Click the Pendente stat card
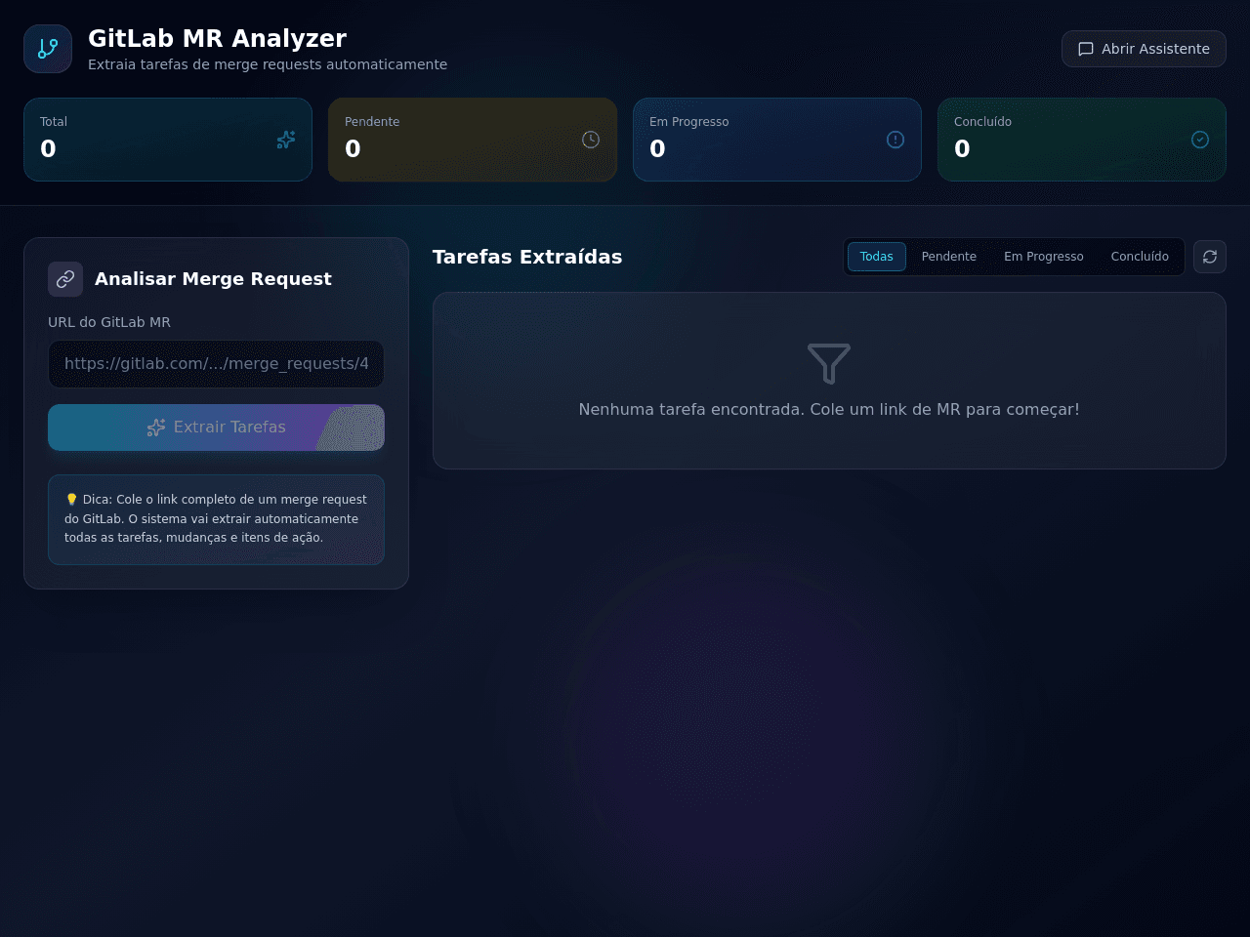 (x=473, y=140)
